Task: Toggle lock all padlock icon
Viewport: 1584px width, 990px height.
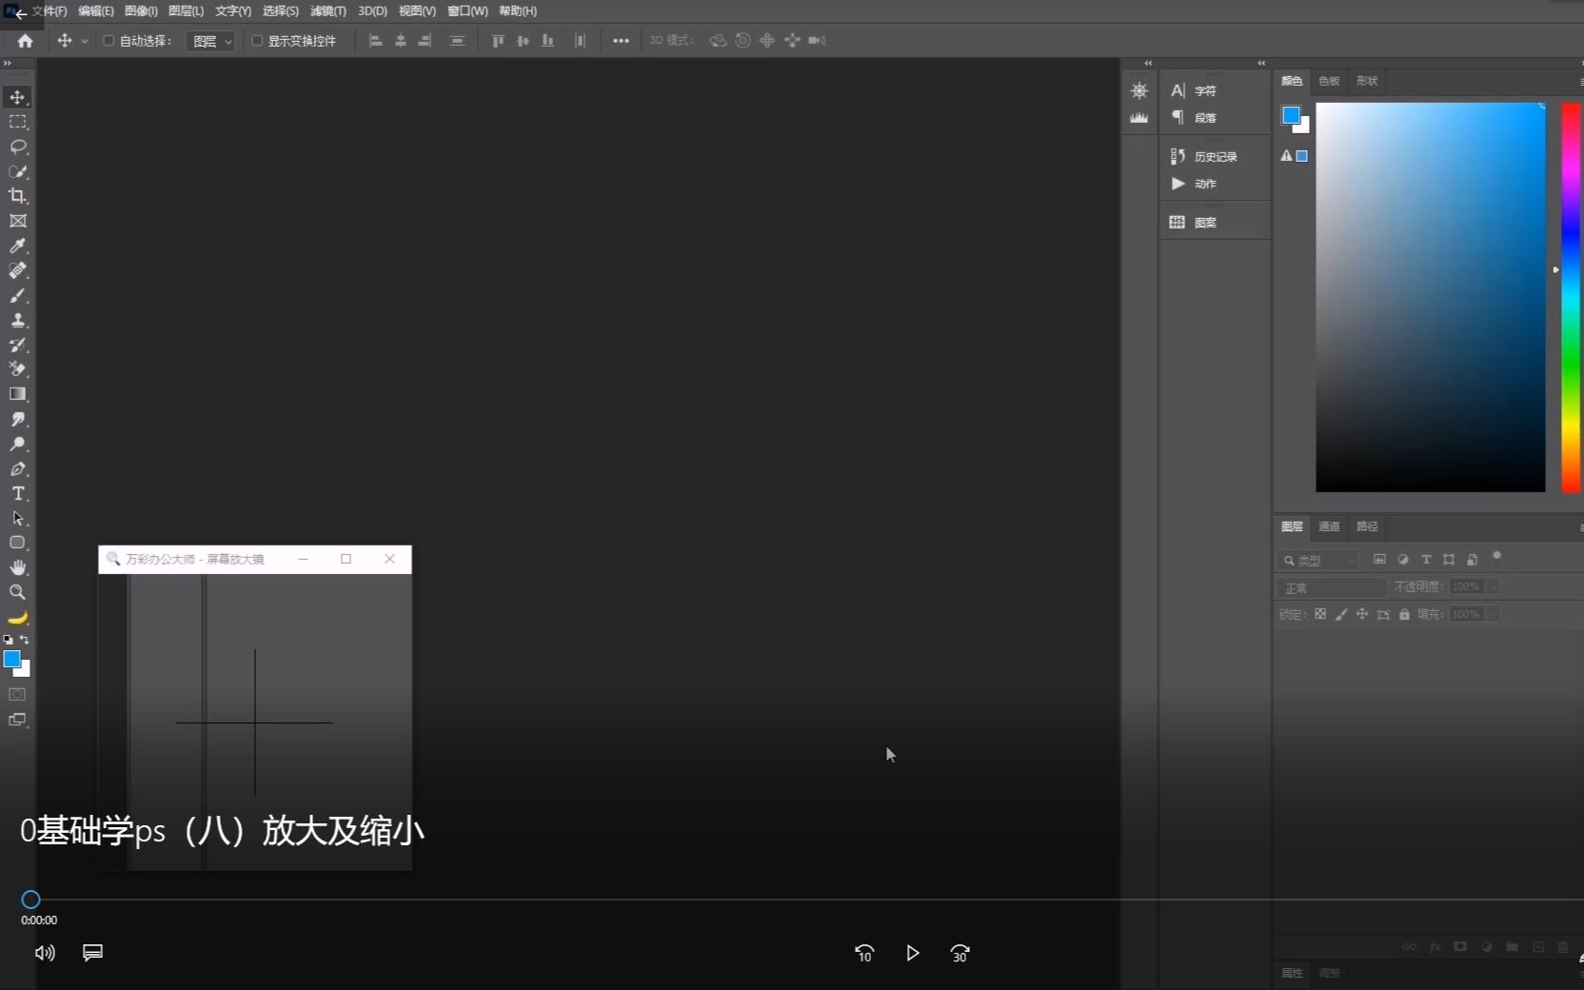Action: [x=1404, y=614]
